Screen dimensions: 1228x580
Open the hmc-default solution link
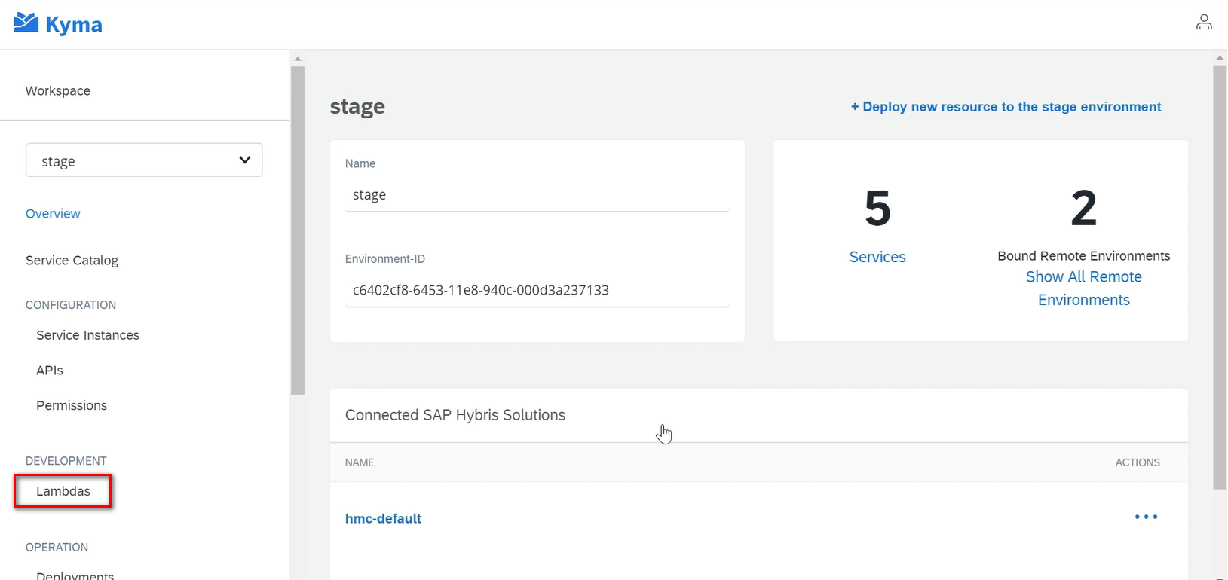[x=383, y=518]
